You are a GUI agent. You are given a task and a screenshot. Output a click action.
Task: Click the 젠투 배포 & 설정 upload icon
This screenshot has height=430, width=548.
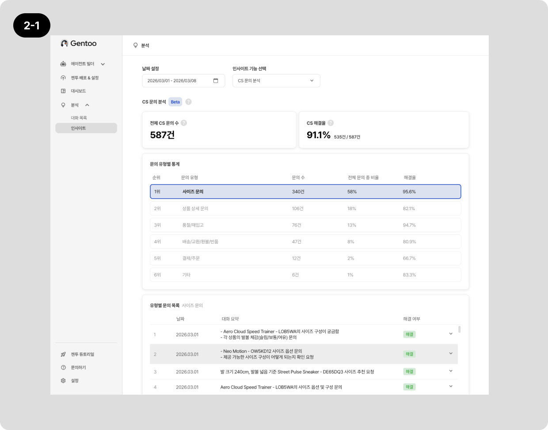pos(63,78)
